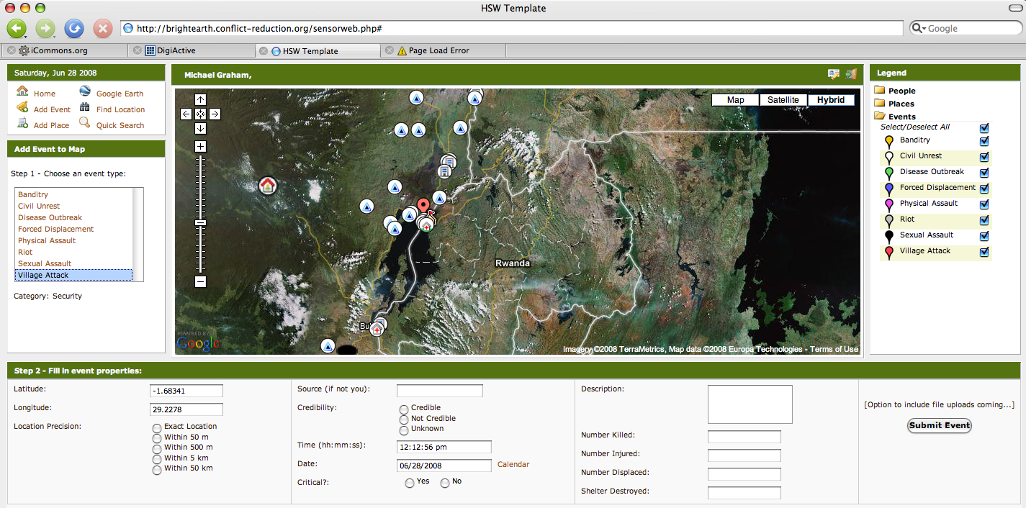The width and height of the screenshot is (1026, 508).
Task: Select the Exact Location radio button
Action: tap(157, 427)
